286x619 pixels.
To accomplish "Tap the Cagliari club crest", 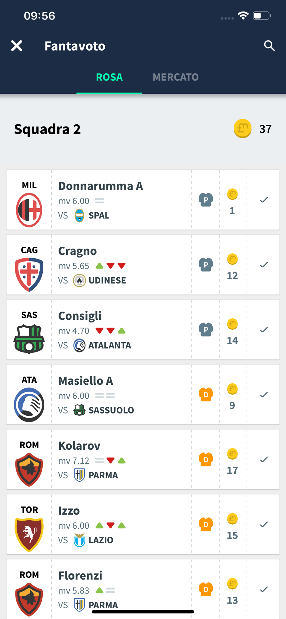I will [29, 275].
